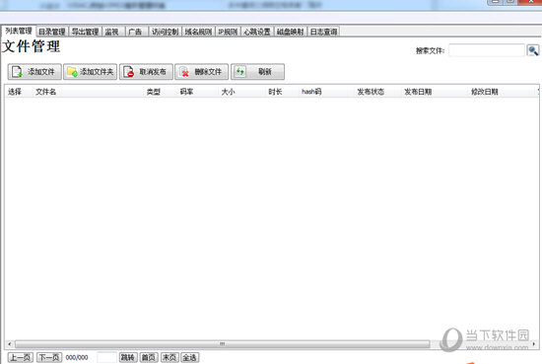Click the 全选 select-all button
542x364 pixels.
190,357
